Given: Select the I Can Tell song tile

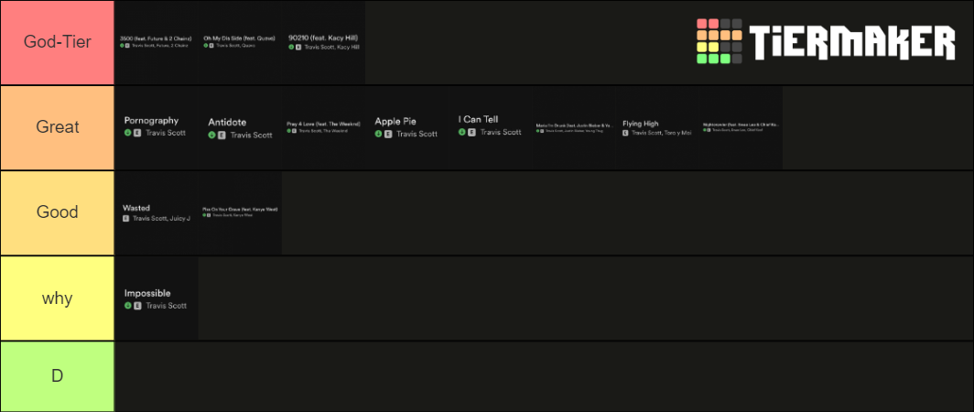Looking at the screenshot, I should 491,127.
